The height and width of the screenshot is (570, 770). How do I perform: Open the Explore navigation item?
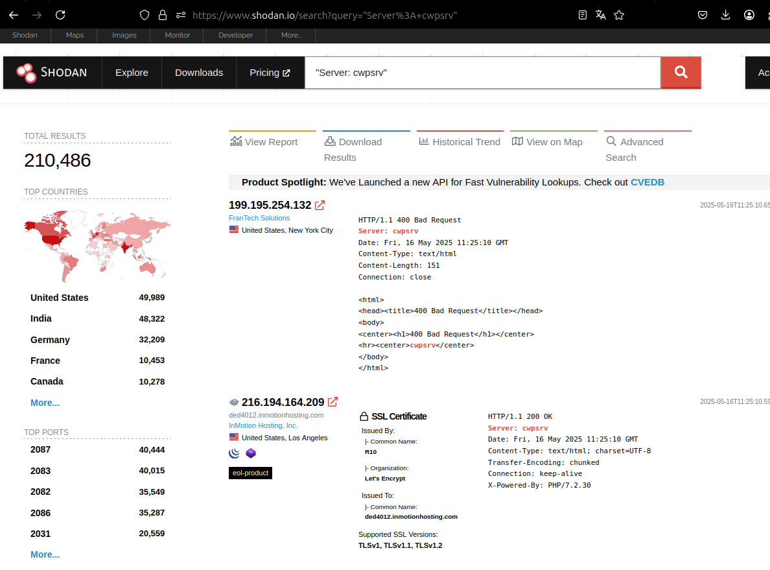(x=132, y=73)
